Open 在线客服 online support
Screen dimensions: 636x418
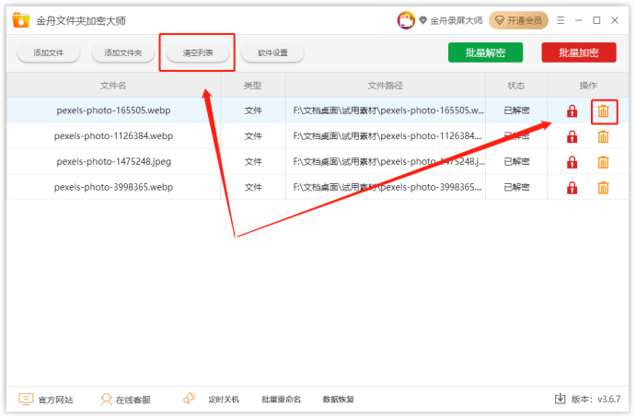pos(133,400)
